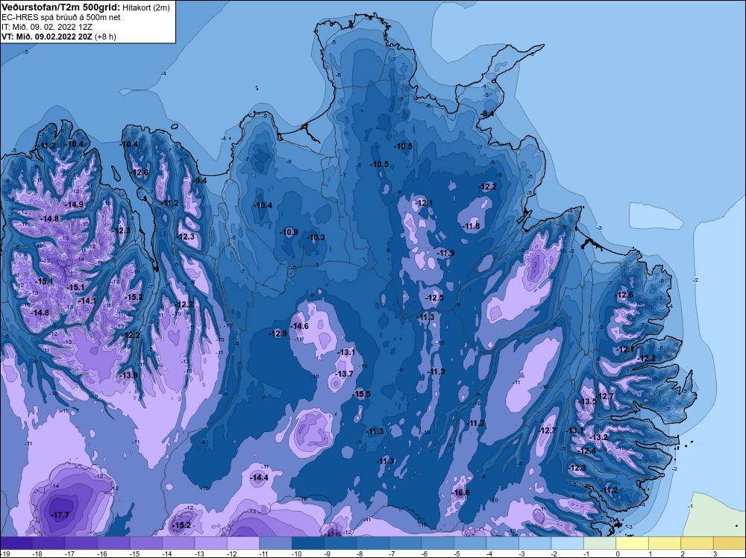This screenshot has height=558, width=746.
Task: Click legend swatch between 2 and 3
Action: pyautogui.click(x=697, y=543)
